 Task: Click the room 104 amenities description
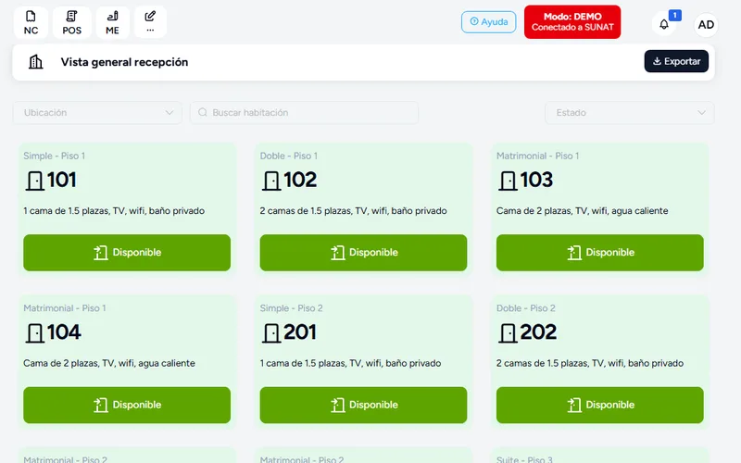click(x=109, y=363)
